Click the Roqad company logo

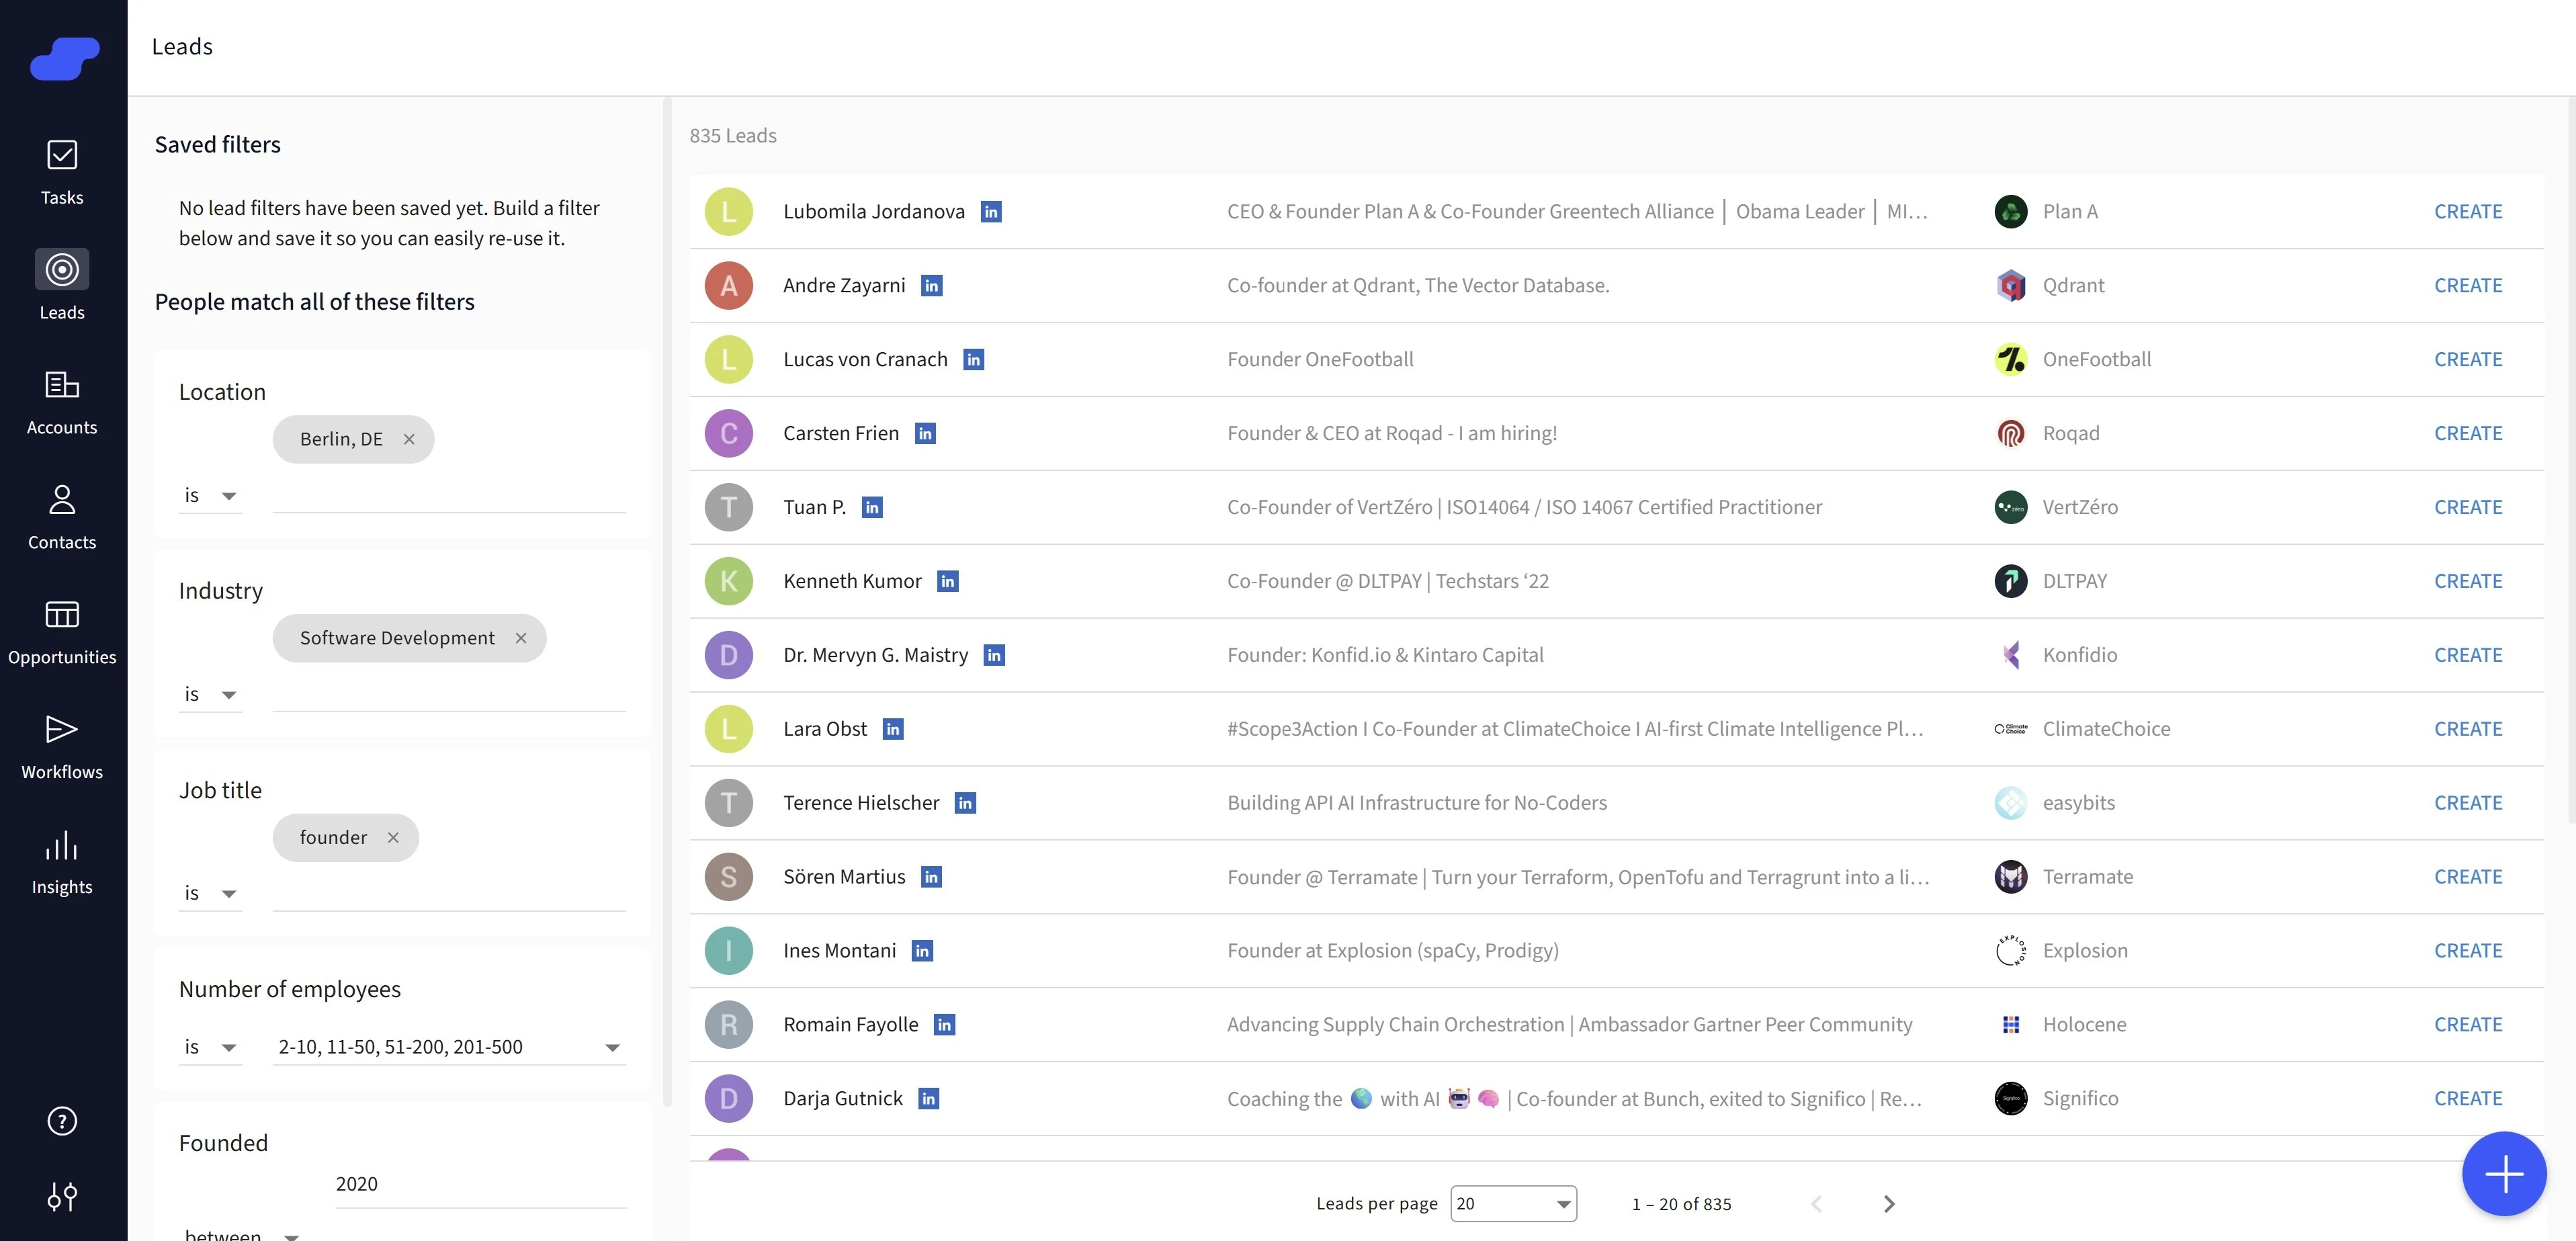coord(2010,434)
